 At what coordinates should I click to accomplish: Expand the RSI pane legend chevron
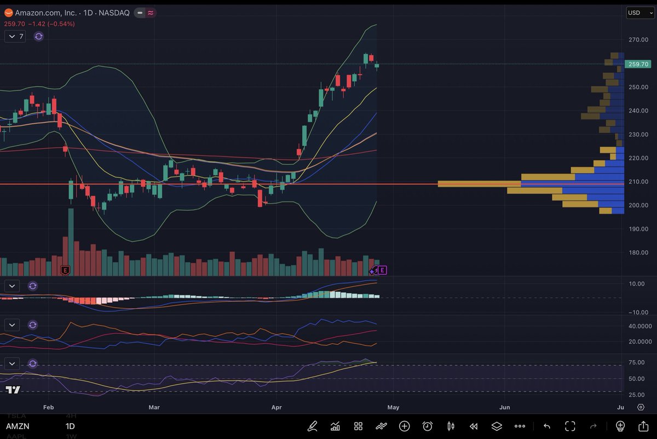12,363
